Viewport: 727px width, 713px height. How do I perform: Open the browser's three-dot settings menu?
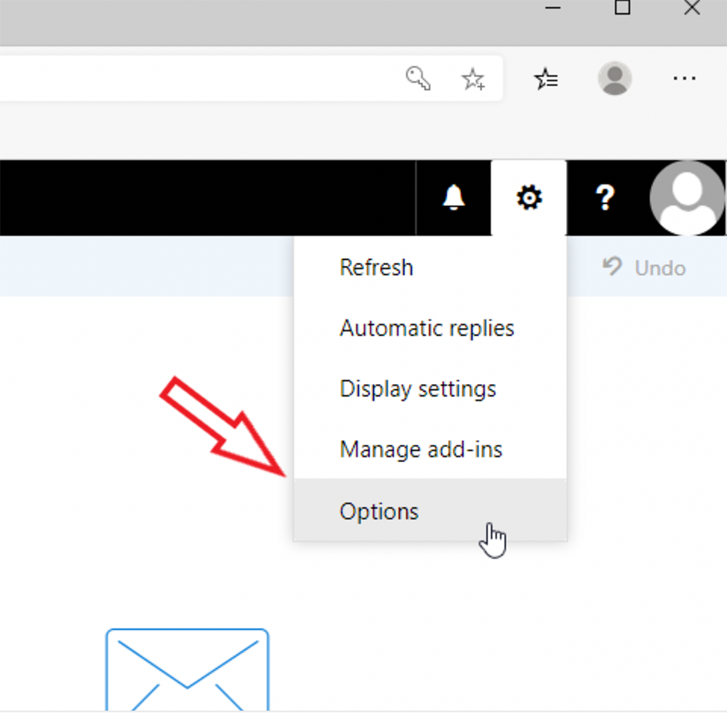(684, 78)
